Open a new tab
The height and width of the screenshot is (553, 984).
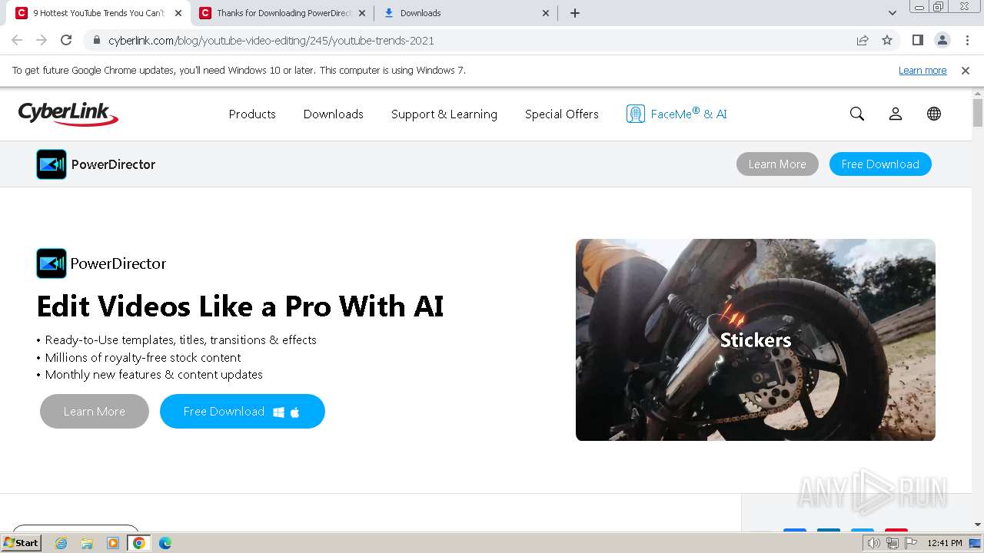[575, 13]
